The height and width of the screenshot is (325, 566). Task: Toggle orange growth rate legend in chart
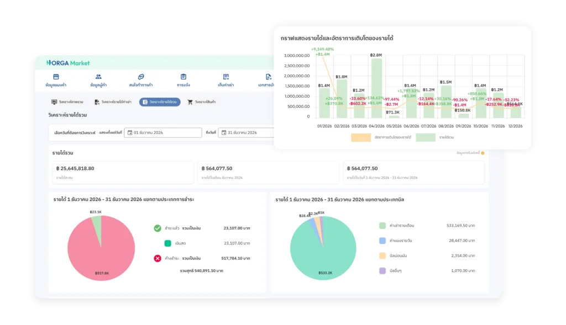coord(361,137)
